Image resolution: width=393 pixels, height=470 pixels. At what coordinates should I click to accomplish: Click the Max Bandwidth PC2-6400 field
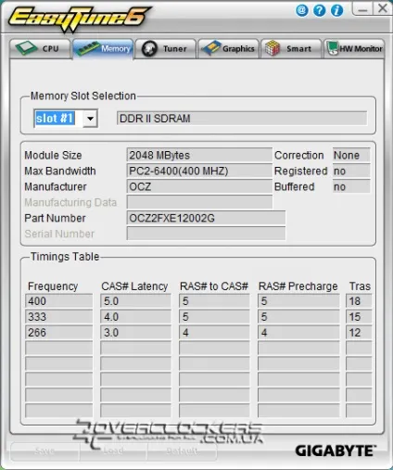coord(199,171)
